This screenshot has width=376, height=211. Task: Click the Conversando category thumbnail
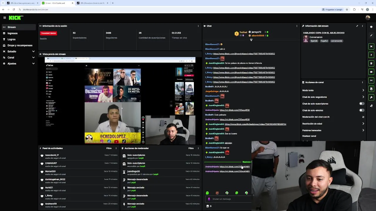(306, 39)
